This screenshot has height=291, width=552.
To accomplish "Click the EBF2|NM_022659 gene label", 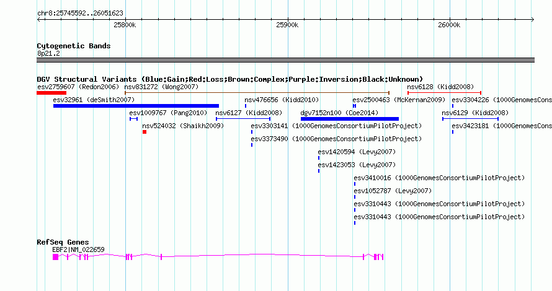I will point(78,250).
